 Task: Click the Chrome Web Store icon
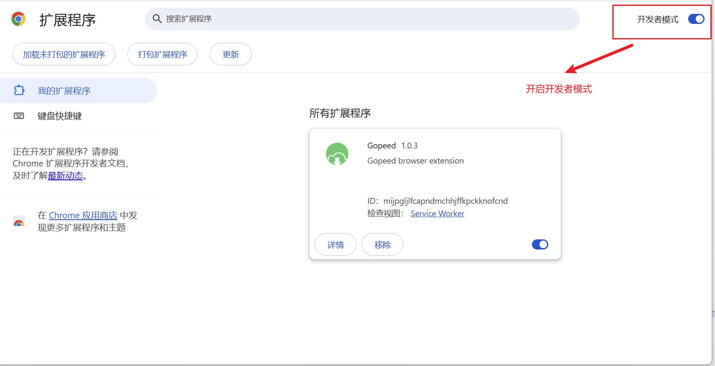[x=19, y=221]
